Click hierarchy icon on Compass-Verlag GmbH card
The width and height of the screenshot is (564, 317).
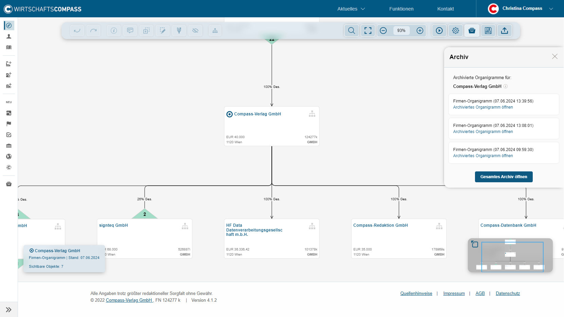coord(312,114)
